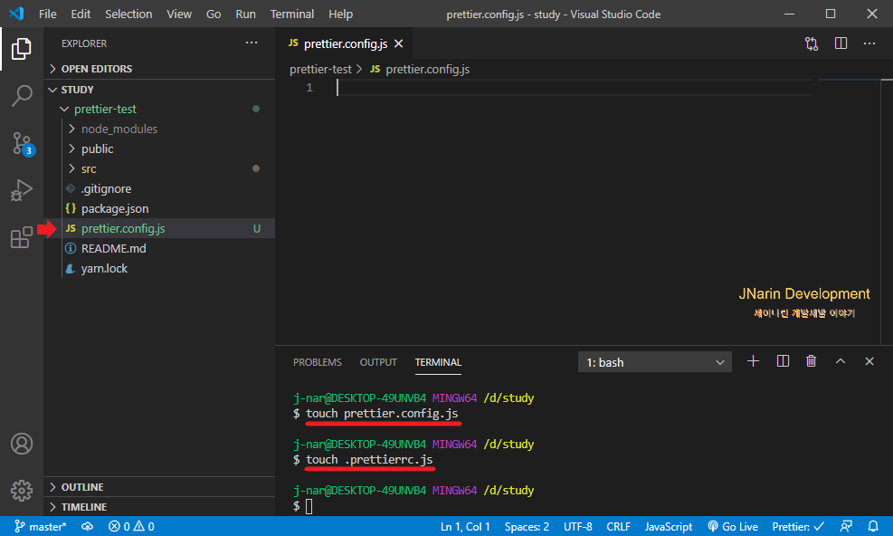The image size is (893, 536).
Task: Switch to the PROBLEMS tab
Action: (318, 362)
